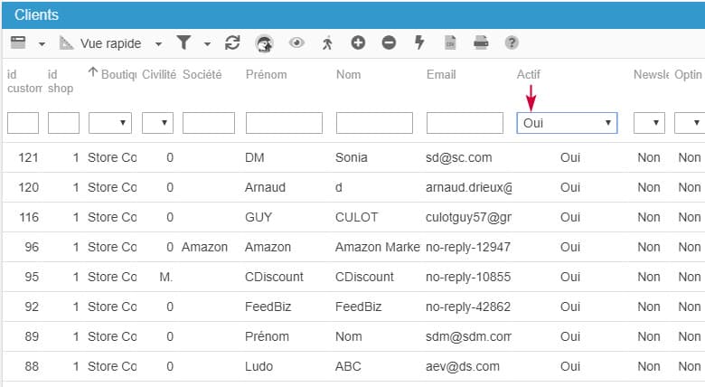
Task: Click the funnel filter icon
Action: pos(183,42)
